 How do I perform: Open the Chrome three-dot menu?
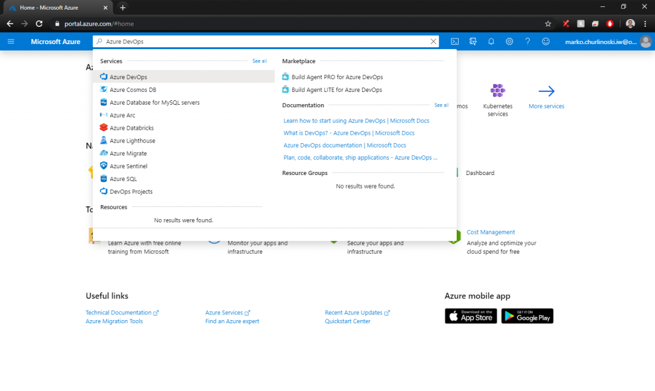[645, 24]
